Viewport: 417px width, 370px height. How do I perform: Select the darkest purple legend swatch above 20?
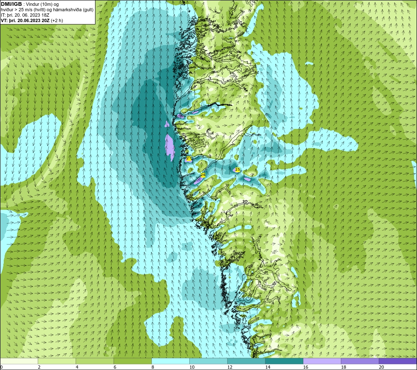point(398,361)
